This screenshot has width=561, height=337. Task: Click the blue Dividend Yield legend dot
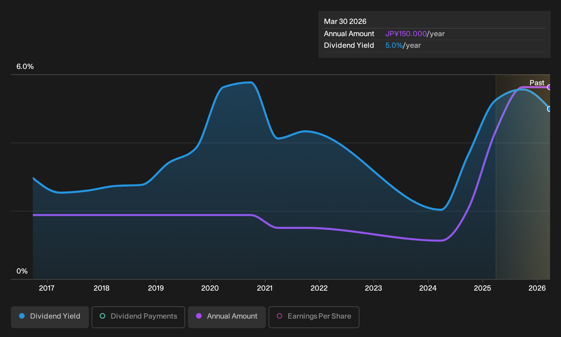(x=22, y=316)
